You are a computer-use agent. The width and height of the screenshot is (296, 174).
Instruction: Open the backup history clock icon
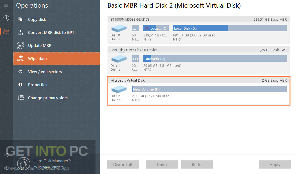click(x=6, y=18)
